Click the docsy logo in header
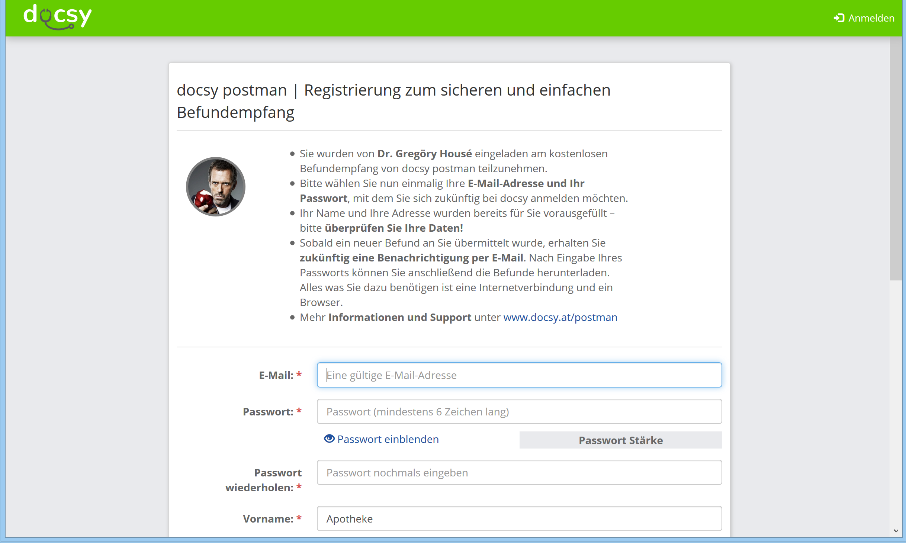The width and height of the screenshot is (906, 543). (x=57, y=17)
